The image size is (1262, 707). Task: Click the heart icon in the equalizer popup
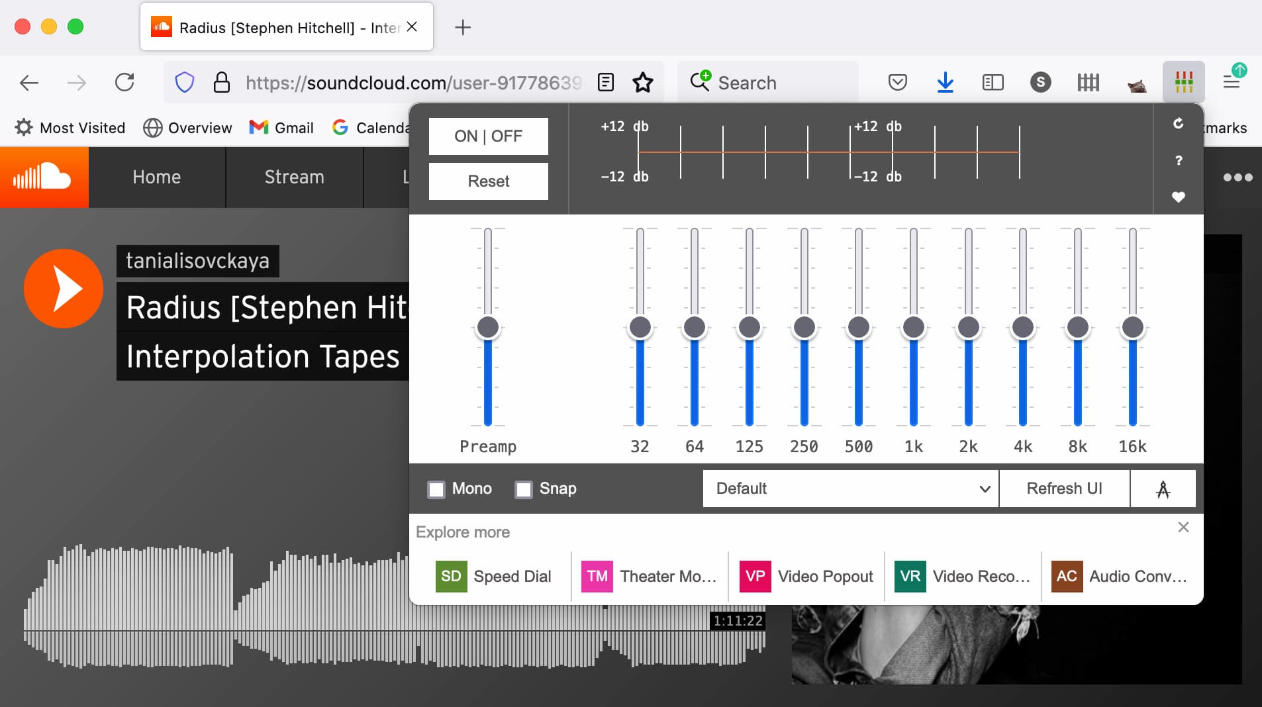1179,197
